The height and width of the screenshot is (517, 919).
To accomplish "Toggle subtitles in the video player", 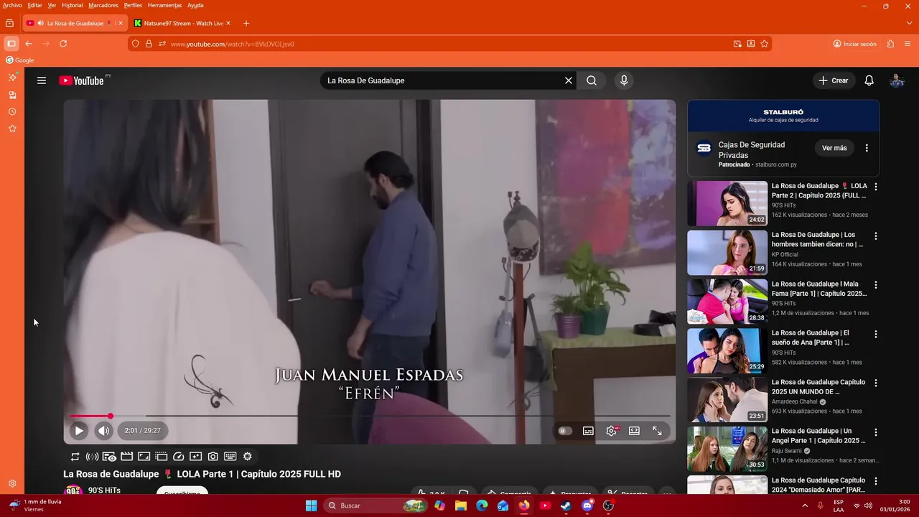I will (588, 431).
